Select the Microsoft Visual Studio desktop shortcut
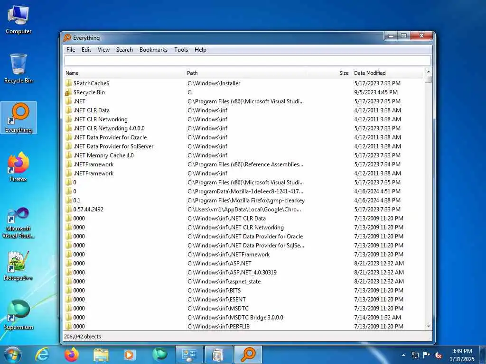This screenshot has width=486, height=364. coord(19,223)
